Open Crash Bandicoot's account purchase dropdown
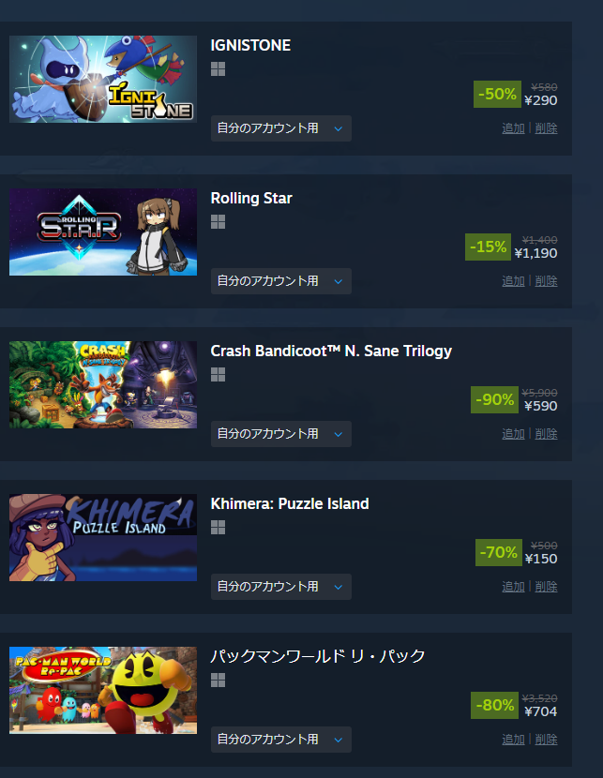The image size is (603, 778). coord(281,434)
